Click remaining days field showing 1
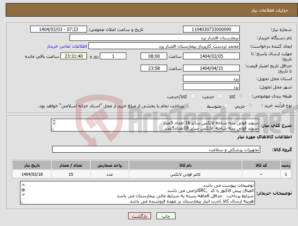298x226 pixels. coord(113,56)
